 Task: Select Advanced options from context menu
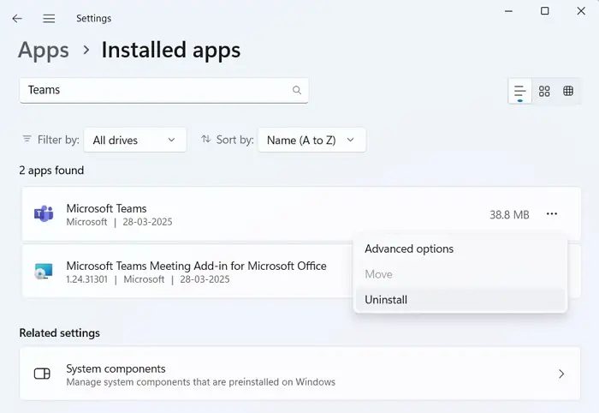tap(409, 248)
